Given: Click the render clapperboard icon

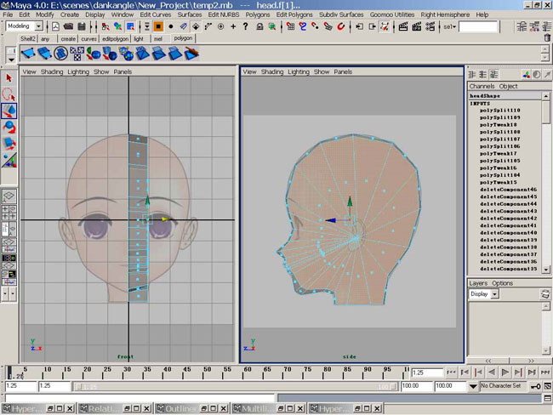Looking at the screenshot, I should [x=403, y=26].
